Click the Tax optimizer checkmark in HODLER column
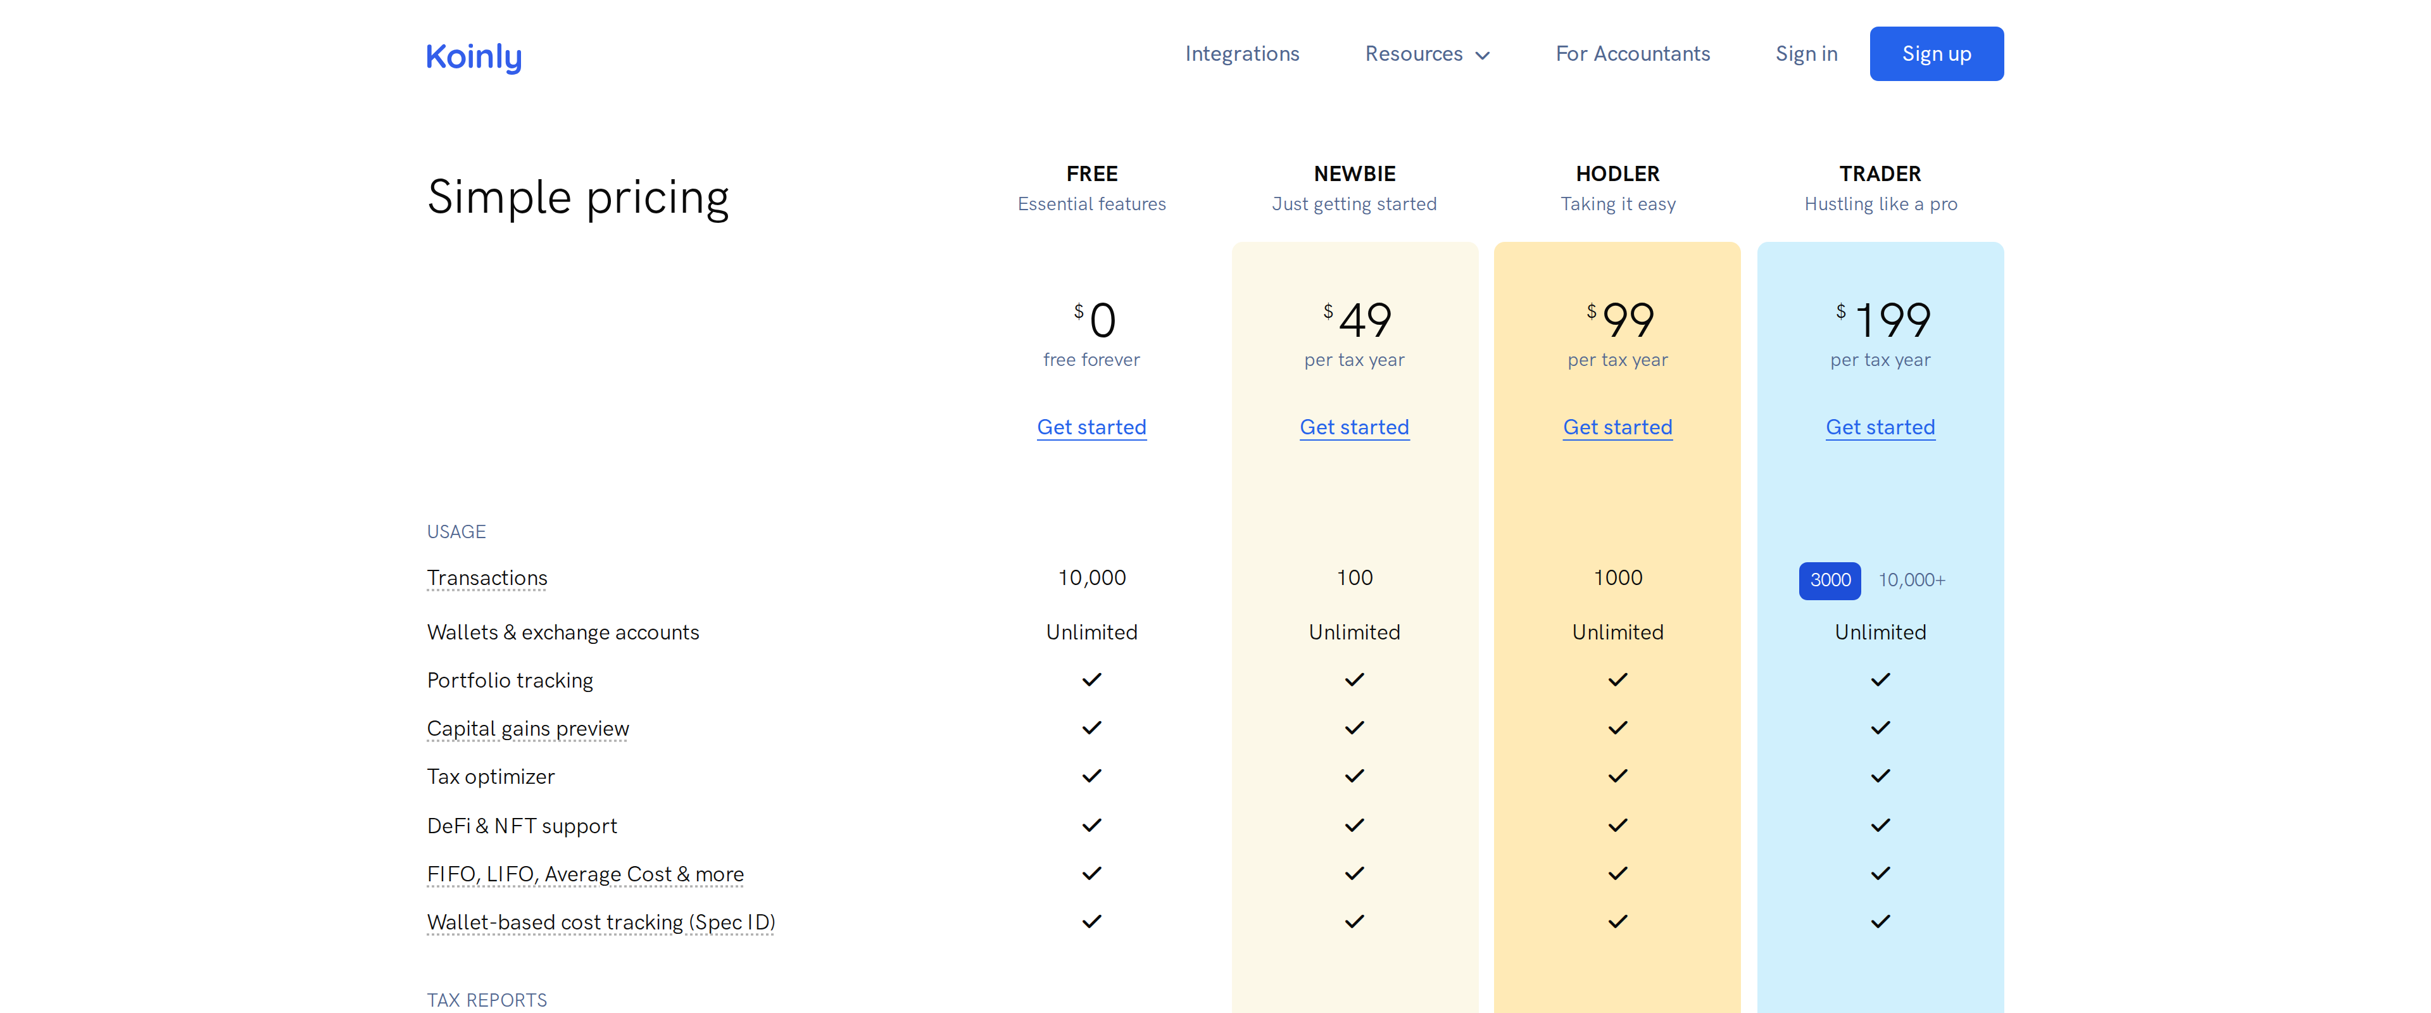2431x1013 pixels. pyautogui.click(x=1618, y=776)
